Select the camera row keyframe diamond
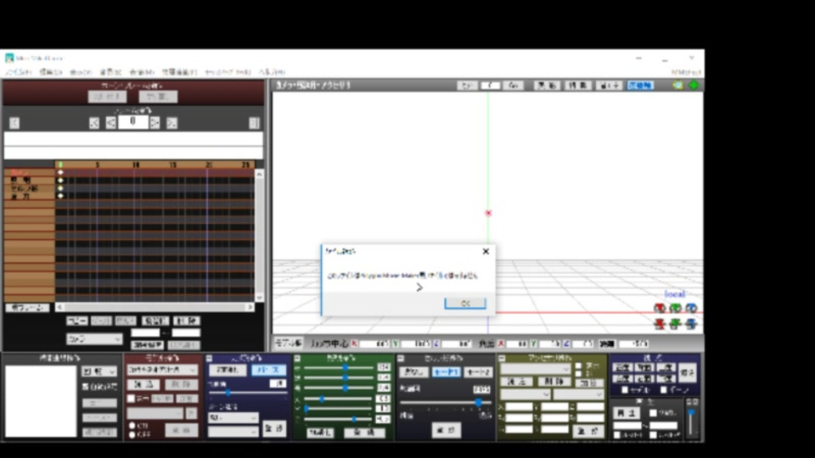The width and height of the screenshot is (815, 458). (x=60, y=172)
